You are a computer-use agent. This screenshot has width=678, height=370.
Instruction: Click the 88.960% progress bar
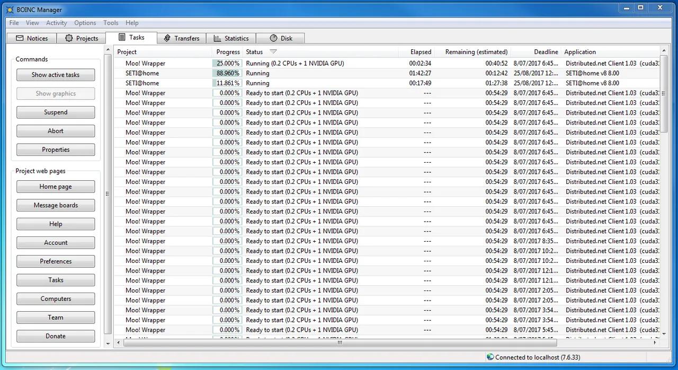pos(227,73)
